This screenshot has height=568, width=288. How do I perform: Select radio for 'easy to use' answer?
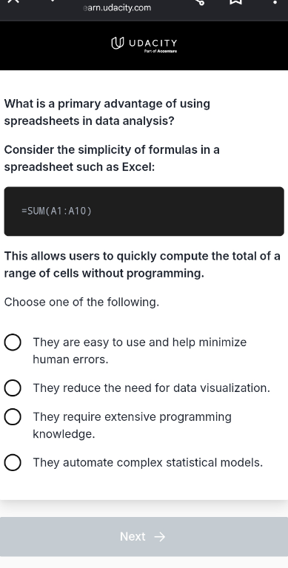click(13, 342)
